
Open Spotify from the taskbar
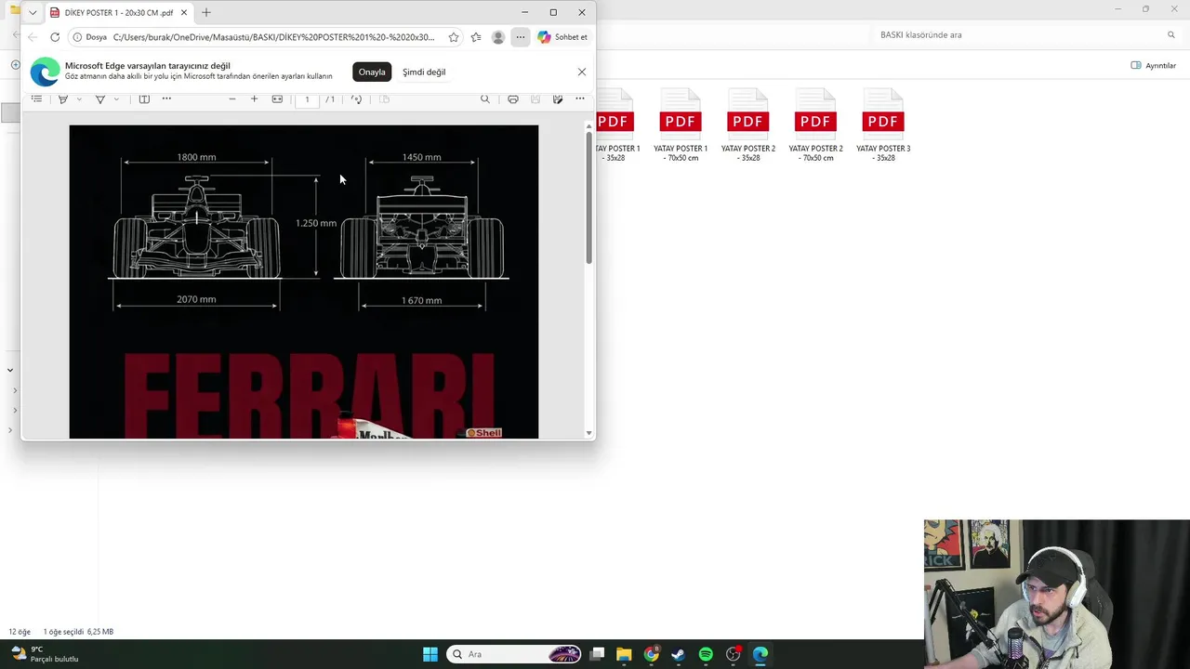click(x=706, y=654)
